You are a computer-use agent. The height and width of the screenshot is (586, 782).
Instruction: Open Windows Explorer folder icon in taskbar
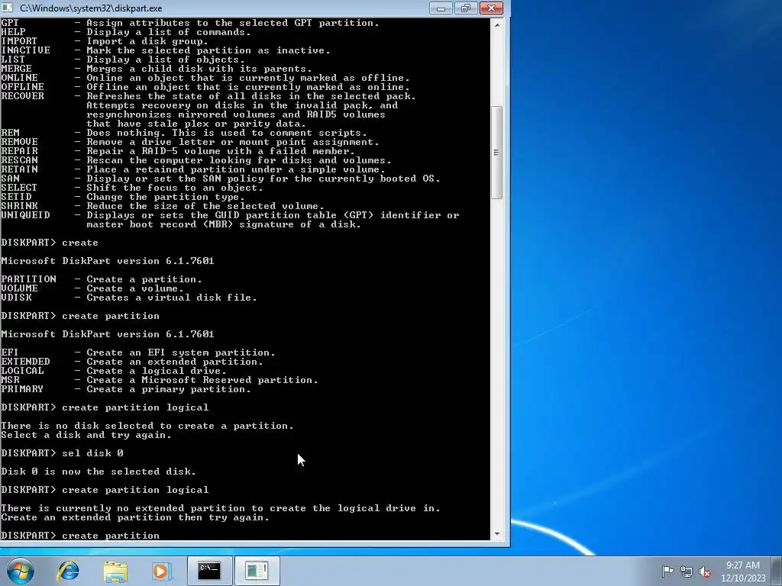click(115, 571)
